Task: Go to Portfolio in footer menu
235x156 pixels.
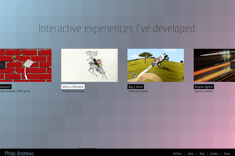Action: tap(177, 154)
